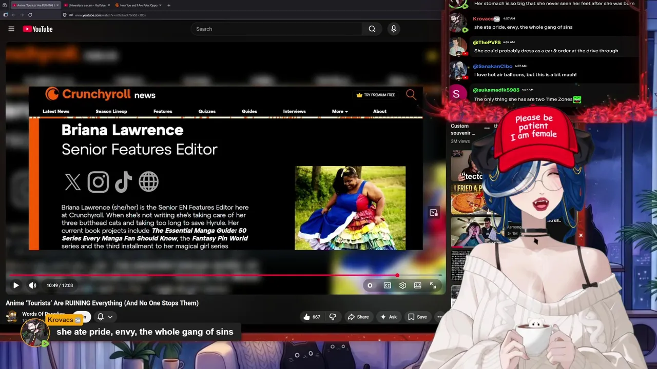Select the active 'Anime Tourists Are RUINING' browser tab
The height and width of the screenshot is (369, 657).
click(x=35, y=5)
